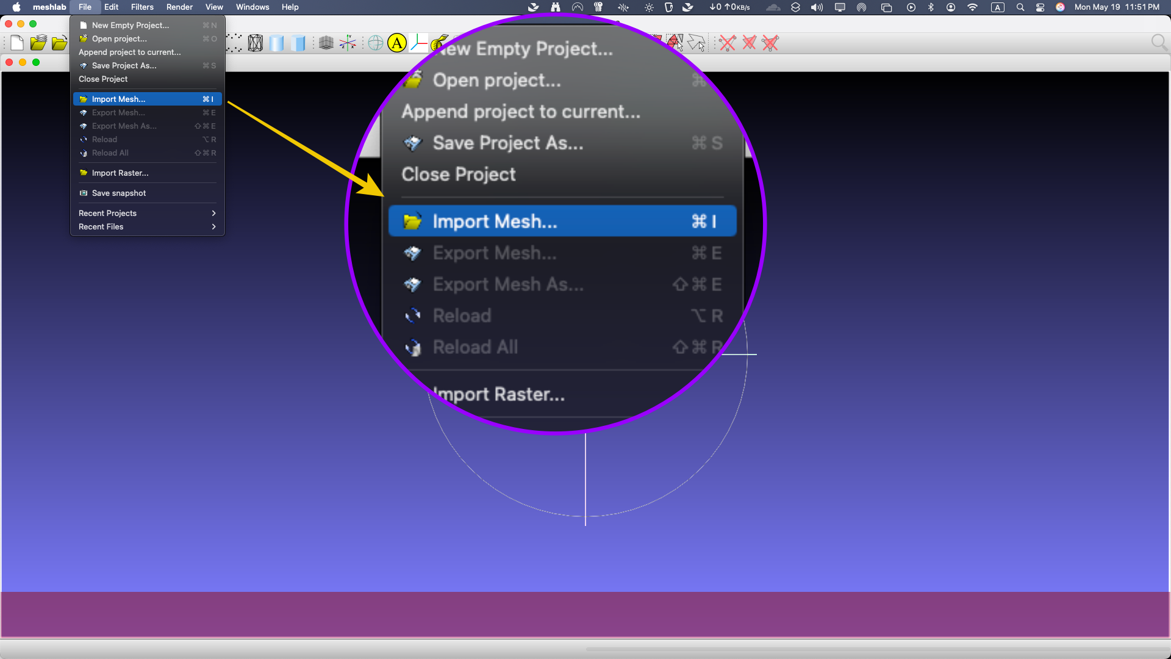Click the Import Mesh toolbar folder icon
This screenshot has height=659, width=1171.
(x=59, y=43)
